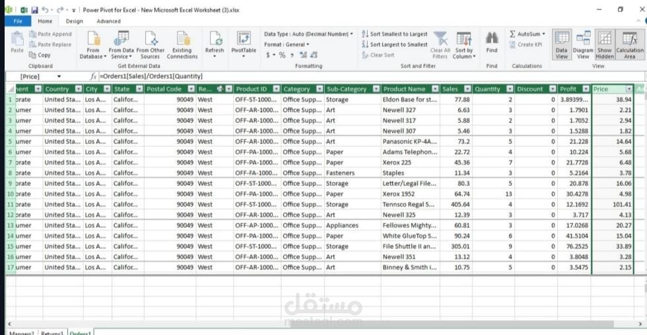Click the fx formula icon
This screenshot has width=647, height=335.
click(x=93, y=77)
